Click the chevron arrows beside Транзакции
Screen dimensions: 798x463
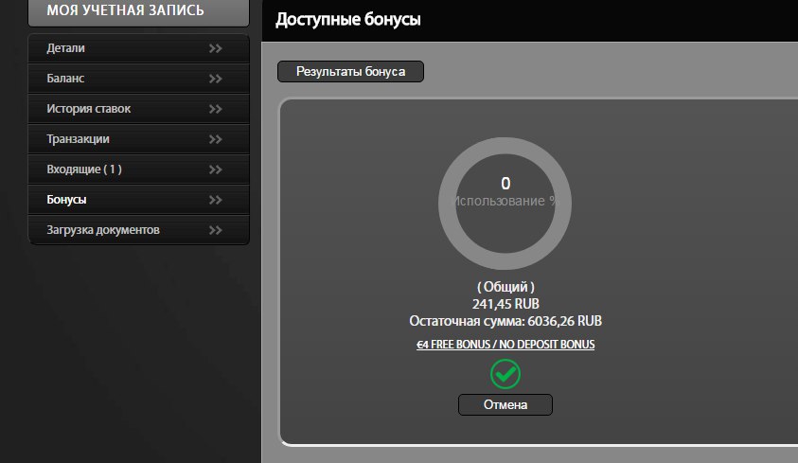(216, 139)
